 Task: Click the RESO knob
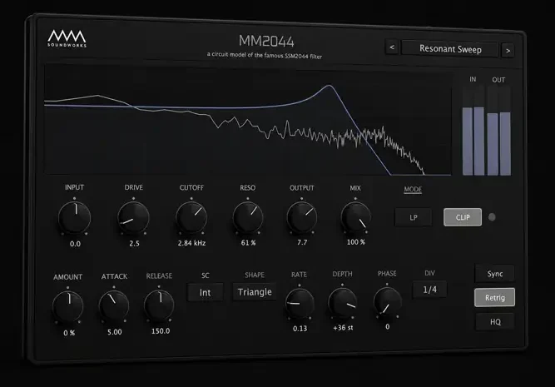(x=248, y=217)
